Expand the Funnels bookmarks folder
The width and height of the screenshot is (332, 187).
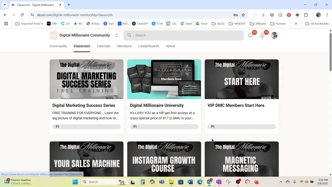pos(278,24)
